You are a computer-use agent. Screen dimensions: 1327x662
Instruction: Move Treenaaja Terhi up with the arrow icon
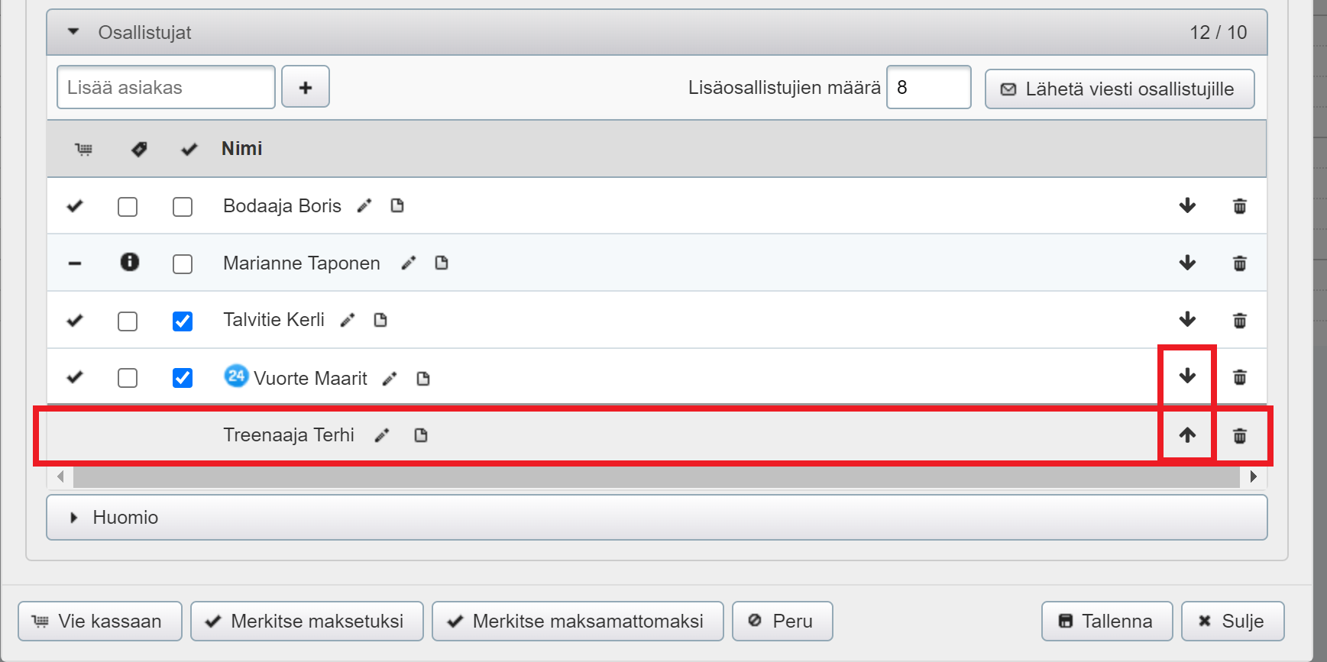pyautogui.click(x=1187, y=435)
